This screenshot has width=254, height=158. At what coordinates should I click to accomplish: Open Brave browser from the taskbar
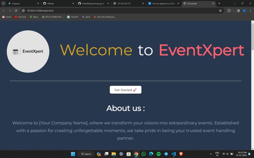[x=181, y=154]
